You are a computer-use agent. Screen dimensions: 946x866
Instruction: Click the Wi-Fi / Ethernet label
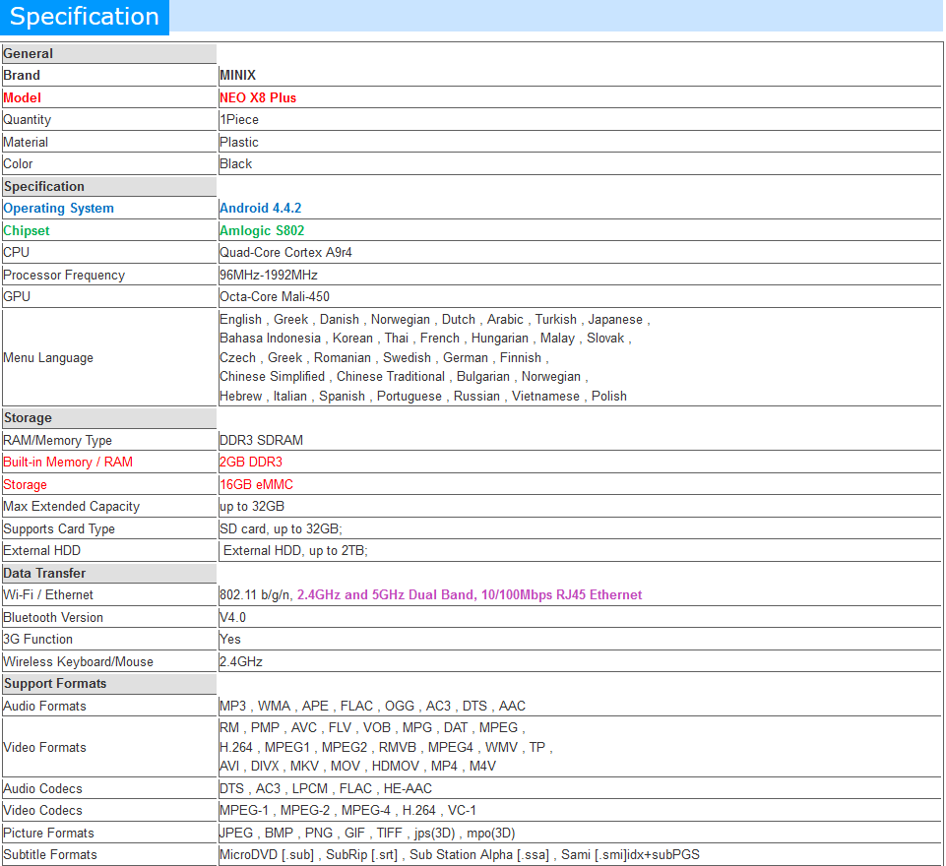tap(48, 595)
